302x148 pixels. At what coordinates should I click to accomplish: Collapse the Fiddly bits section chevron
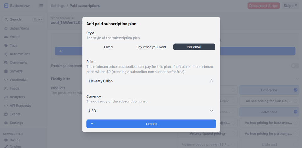297,79
